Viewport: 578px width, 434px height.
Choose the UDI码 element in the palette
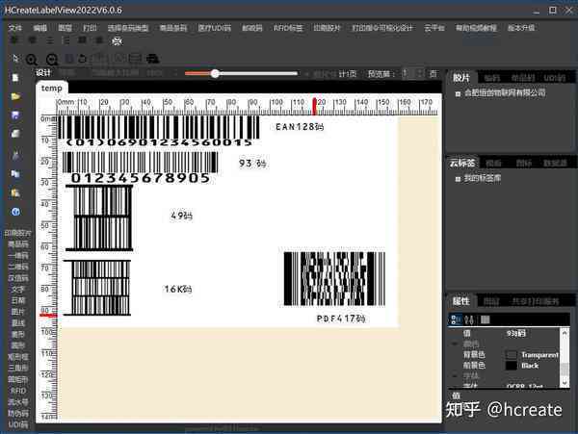[17, 424]
